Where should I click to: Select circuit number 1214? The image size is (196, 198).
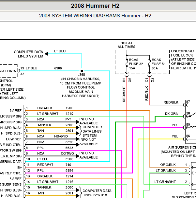point(69,176)
